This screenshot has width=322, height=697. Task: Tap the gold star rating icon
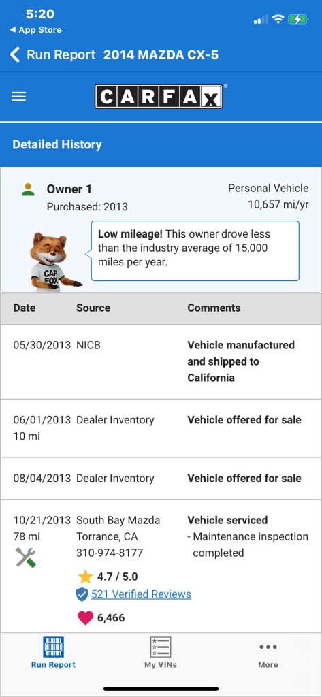click(x=85, y=577)
